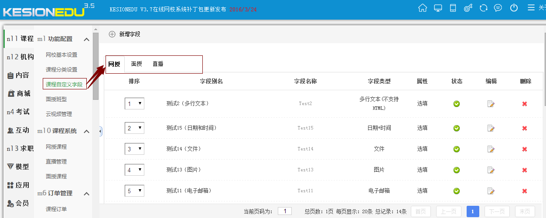Click the power logout icon
546x218 pixels.
[x=514, y=8]
